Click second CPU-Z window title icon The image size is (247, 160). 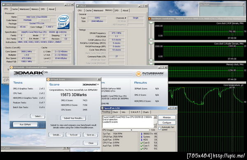tap(77, 6)
